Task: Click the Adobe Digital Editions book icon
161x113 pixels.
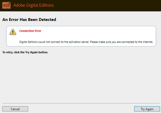Action: click(6, 5)
